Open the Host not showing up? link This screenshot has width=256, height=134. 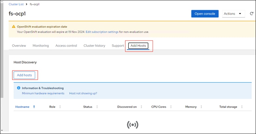coord(83,93)
